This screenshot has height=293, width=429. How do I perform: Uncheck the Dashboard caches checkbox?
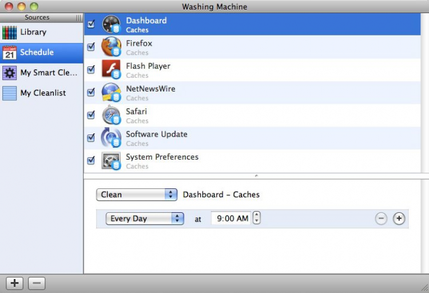coord(91,24)
